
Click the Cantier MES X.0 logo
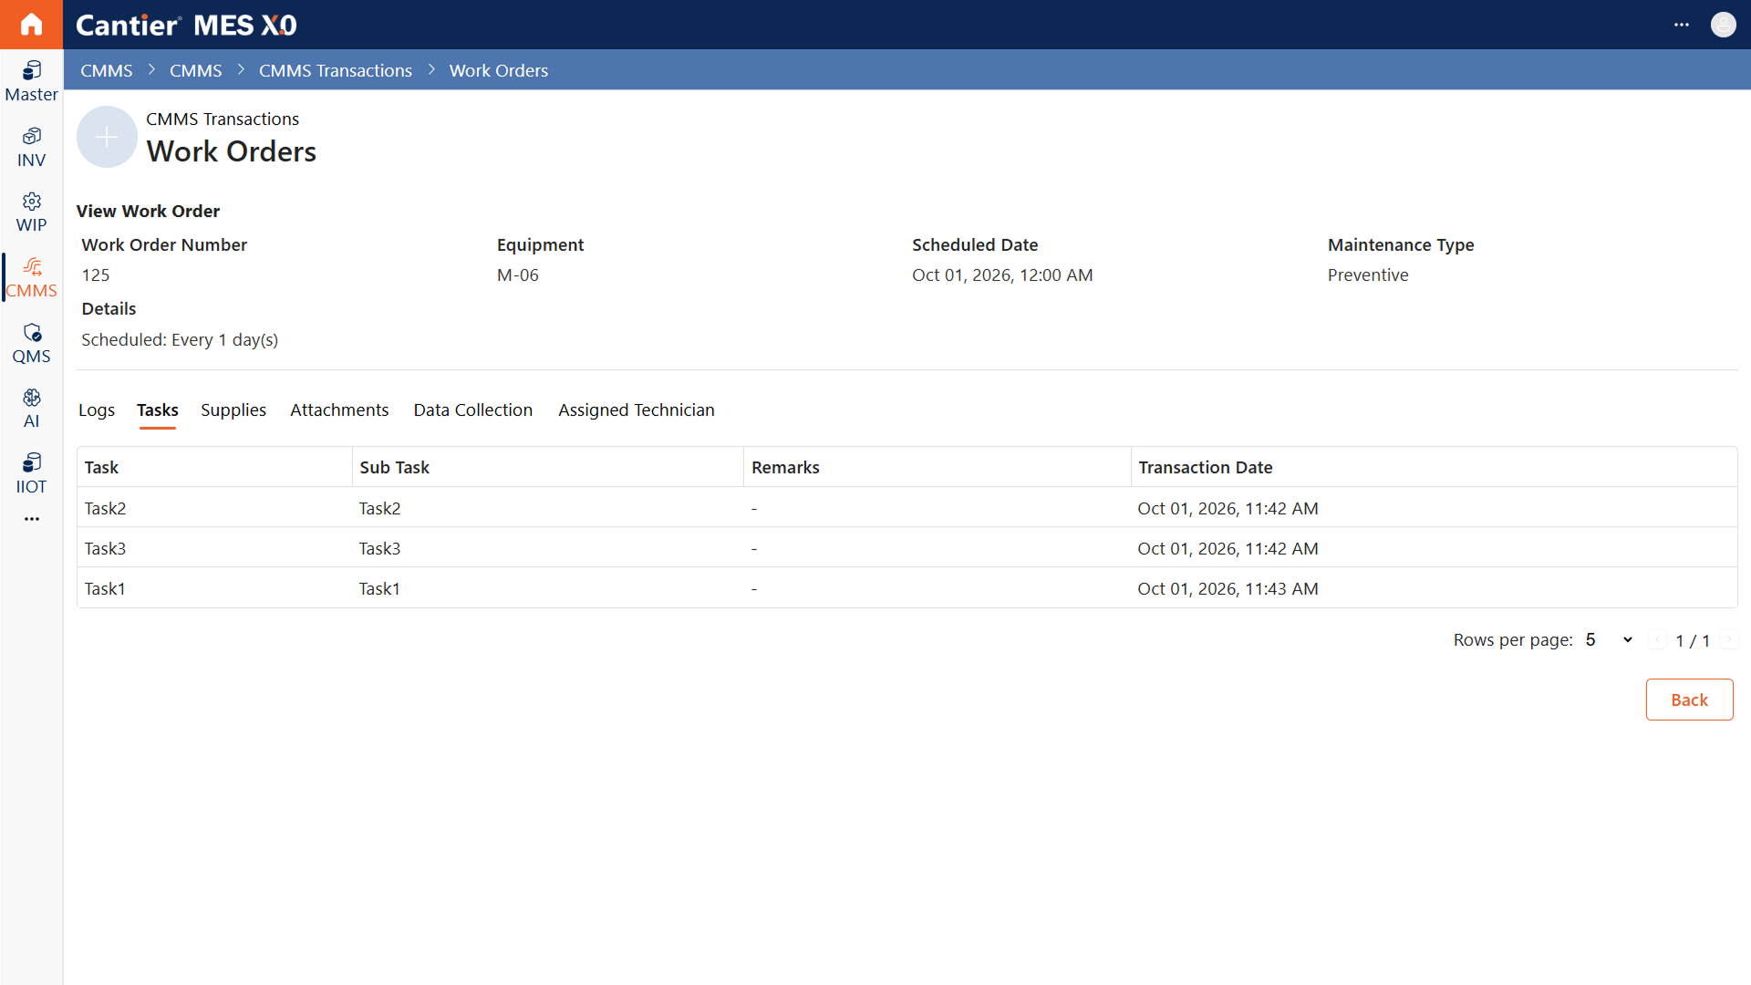coord(186,25)
